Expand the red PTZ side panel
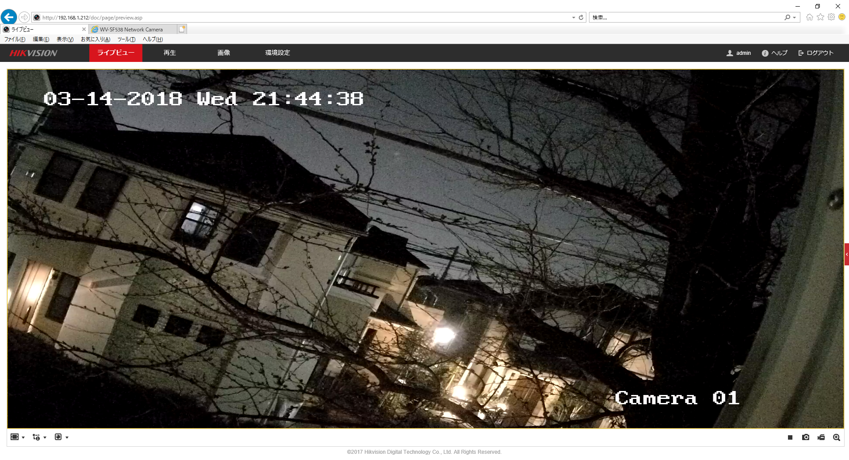This screenshot has height=460, width=849. point(846,254)
